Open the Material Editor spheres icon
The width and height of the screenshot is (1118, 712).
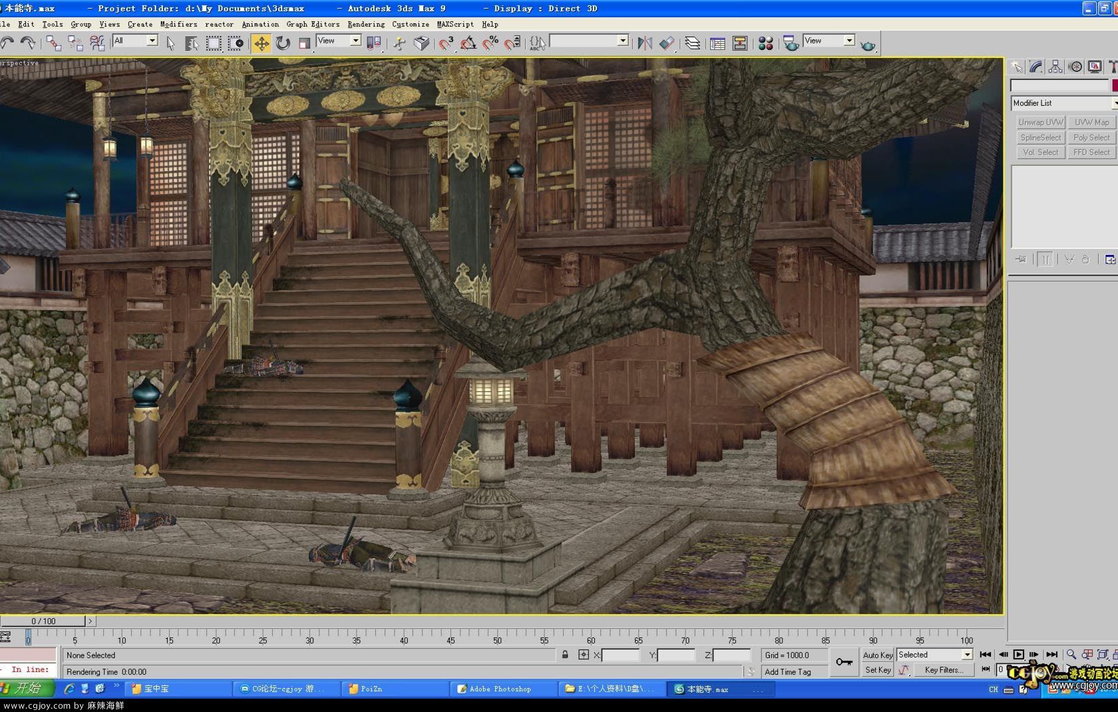[765, 43]
